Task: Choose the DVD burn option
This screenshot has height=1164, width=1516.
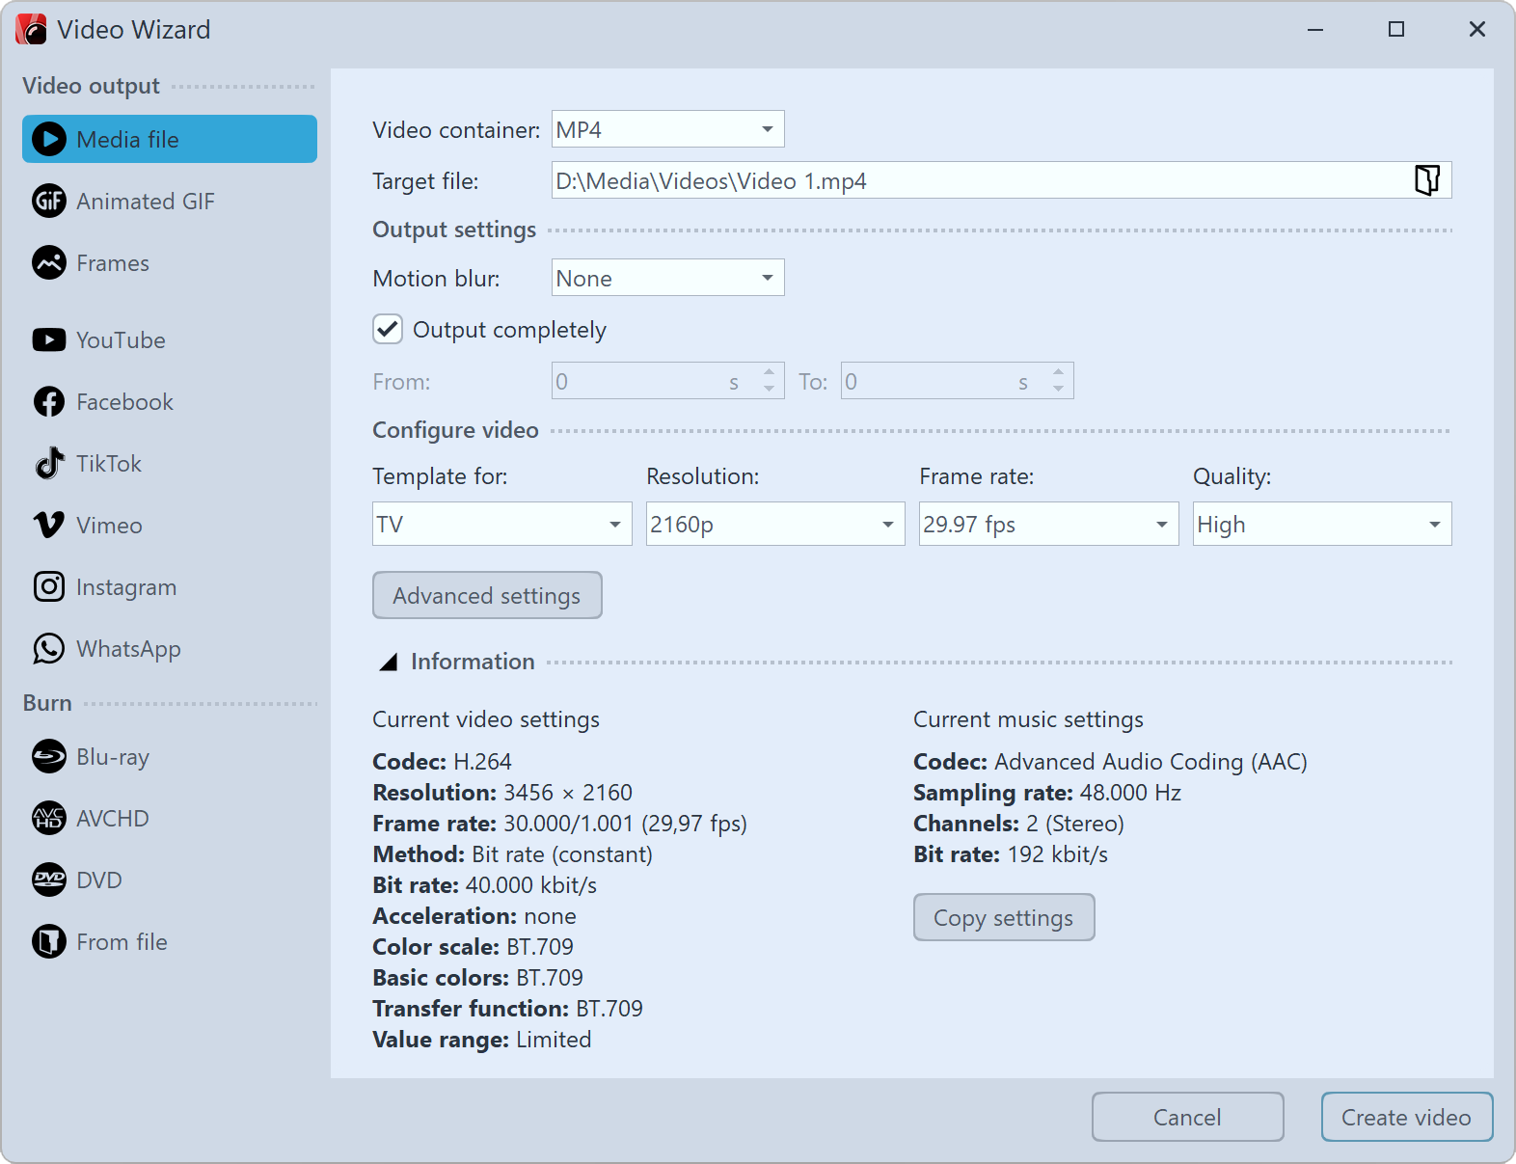Action: point(170,880)
